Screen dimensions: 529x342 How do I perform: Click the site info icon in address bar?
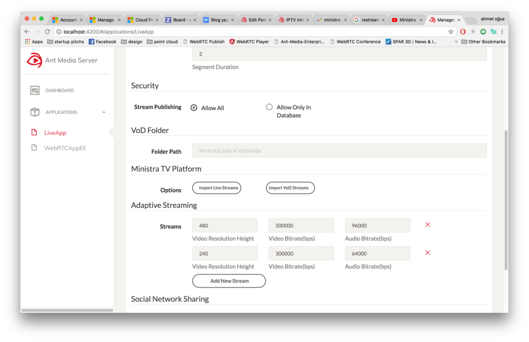coord(59,32)
